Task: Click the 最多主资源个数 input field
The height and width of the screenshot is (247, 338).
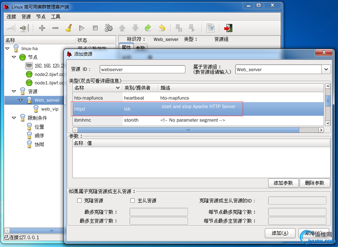Action: click(158, 221)
